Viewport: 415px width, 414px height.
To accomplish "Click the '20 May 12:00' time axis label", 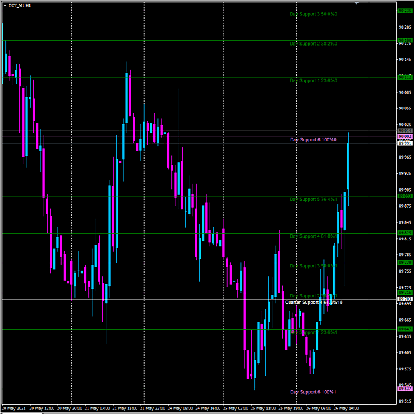I will pos(42,408).
